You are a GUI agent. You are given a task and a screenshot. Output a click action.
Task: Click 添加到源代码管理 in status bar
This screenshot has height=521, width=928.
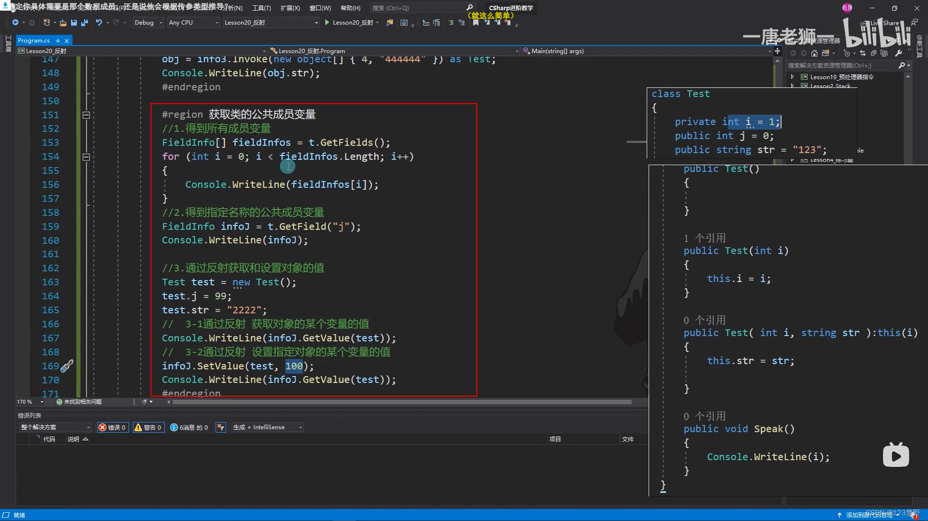(x=869, y=515)
